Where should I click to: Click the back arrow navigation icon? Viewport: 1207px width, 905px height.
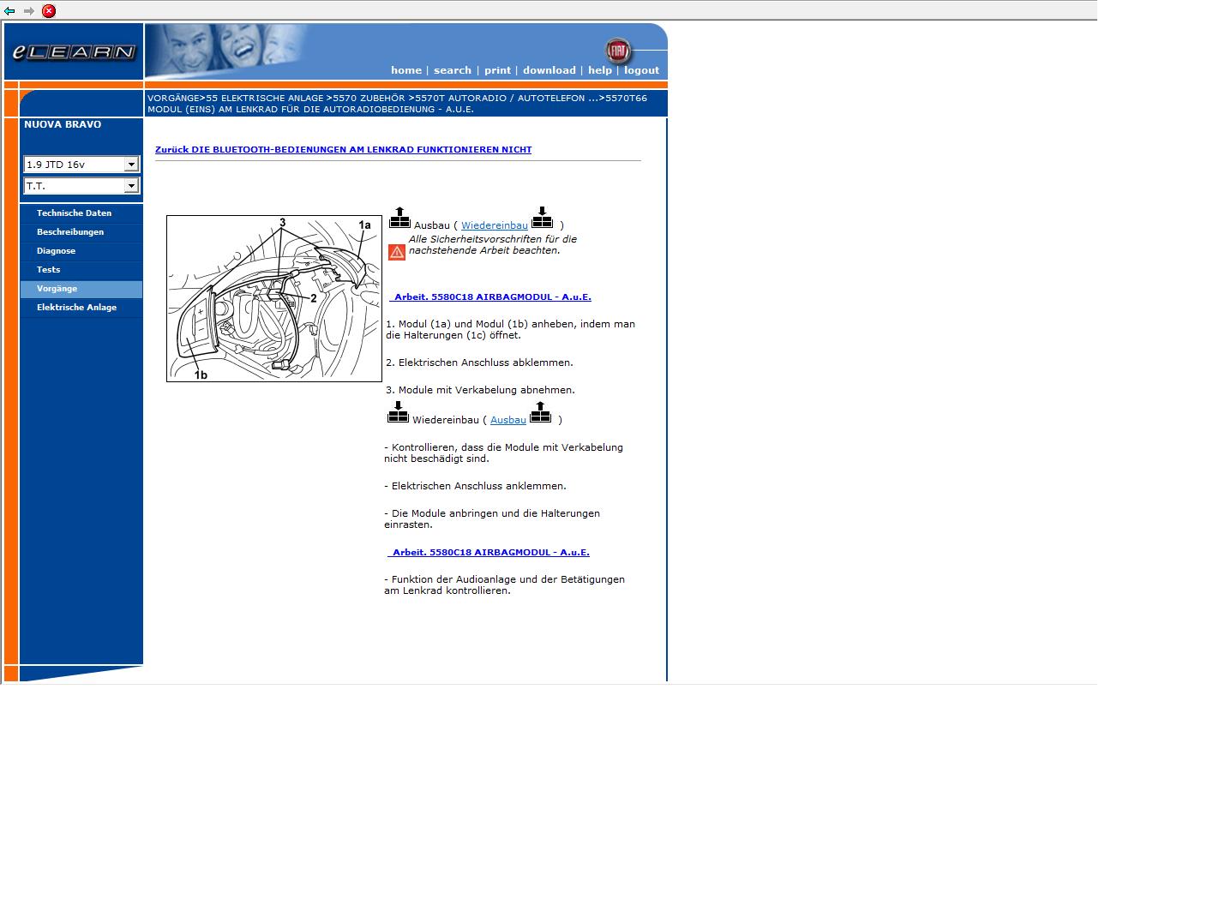point(9,11)
